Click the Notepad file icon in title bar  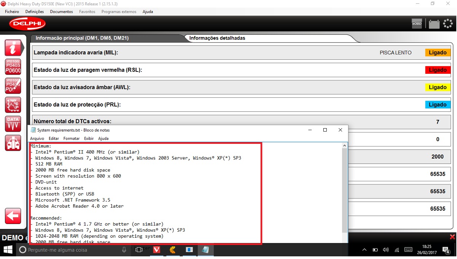click(x=33, y=130)
